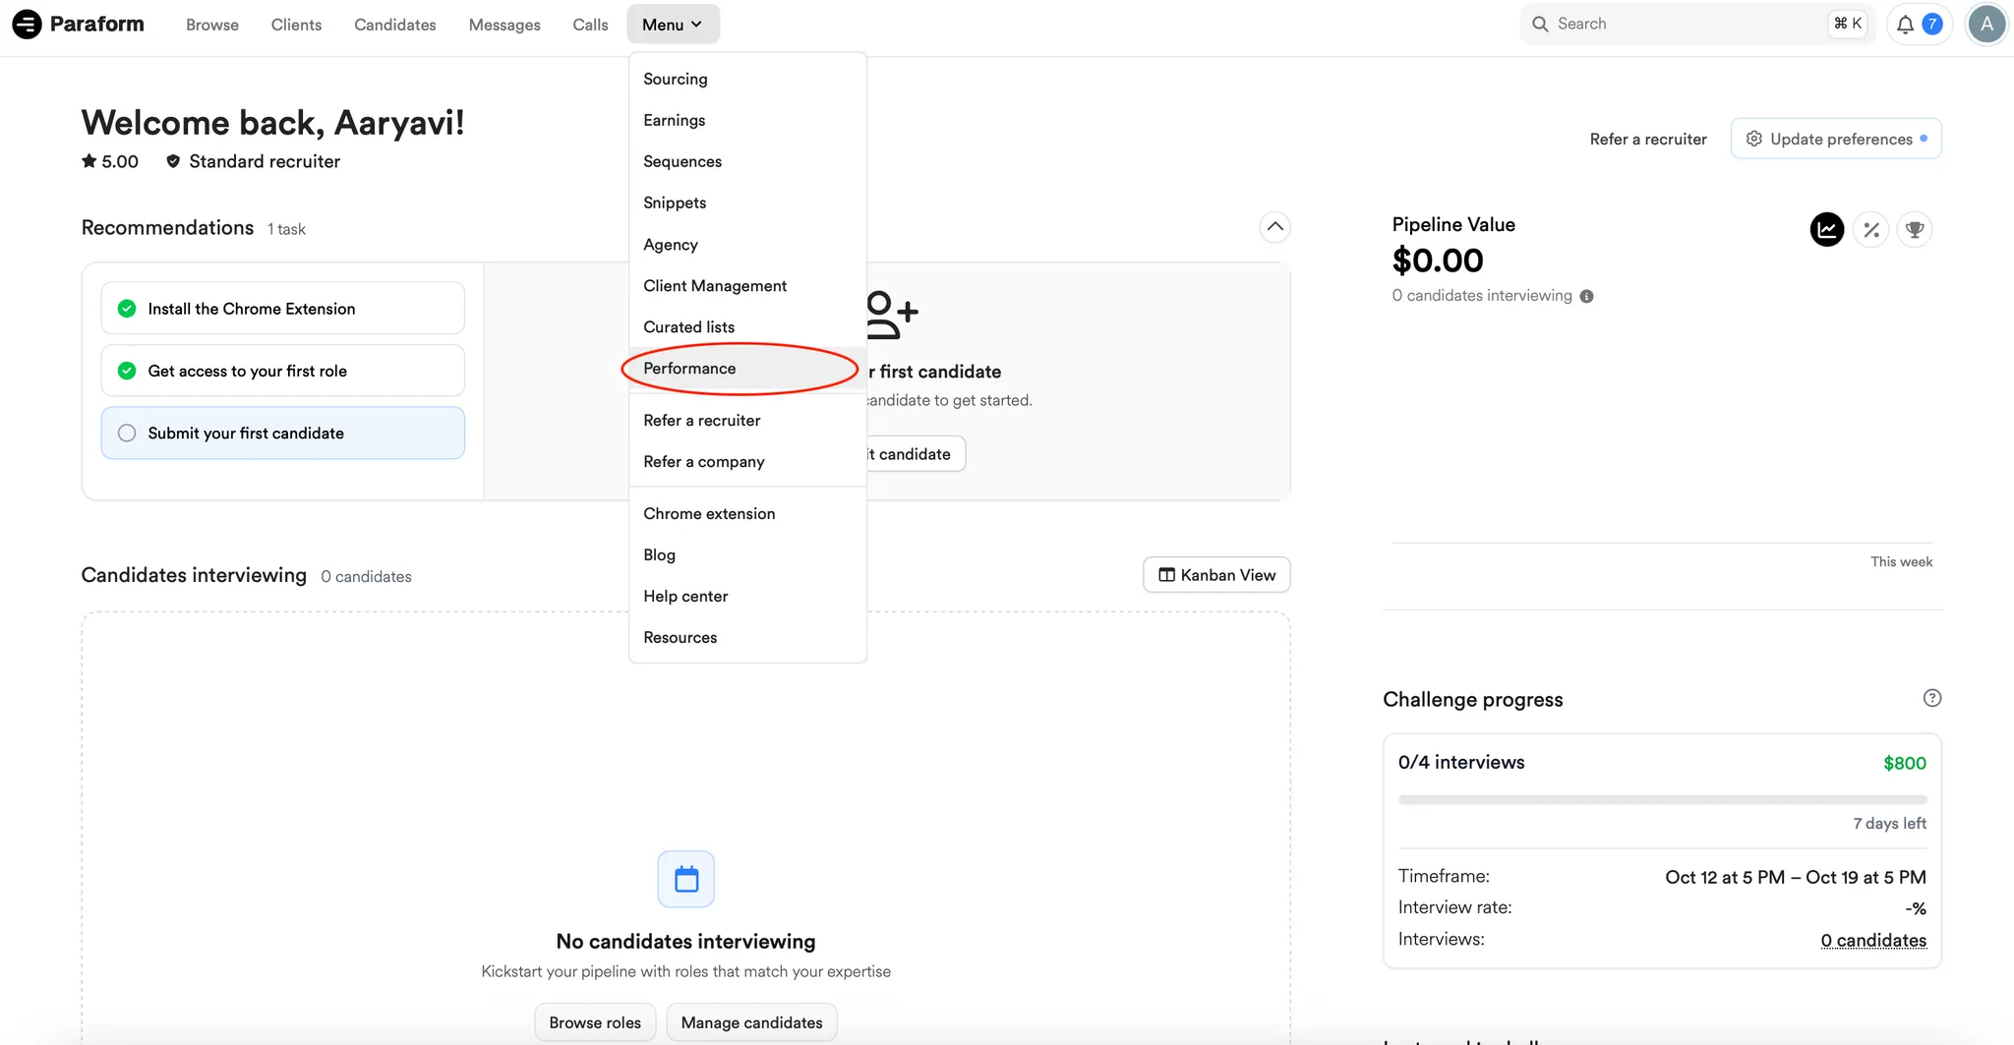Open Messages in the top navigation
Screen dimensions: 2014x1045
504,25
